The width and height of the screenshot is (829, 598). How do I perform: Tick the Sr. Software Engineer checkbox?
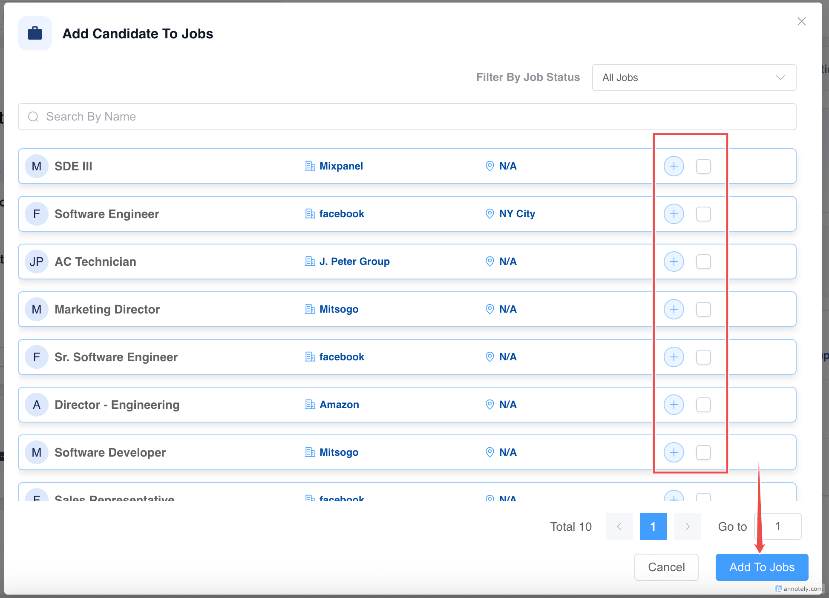[x=703, y=357]
